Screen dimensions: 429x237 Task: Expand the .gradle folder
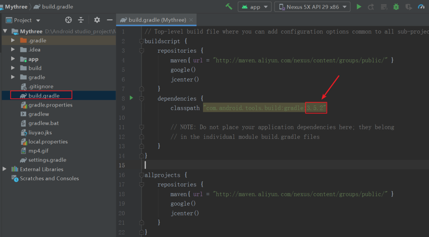pos(13,40)
